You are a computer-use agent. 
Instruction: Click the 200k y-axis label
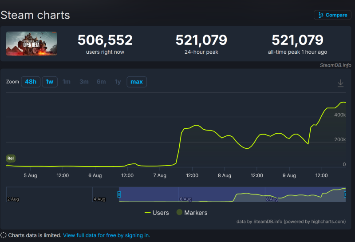click(x=340, y=139)
